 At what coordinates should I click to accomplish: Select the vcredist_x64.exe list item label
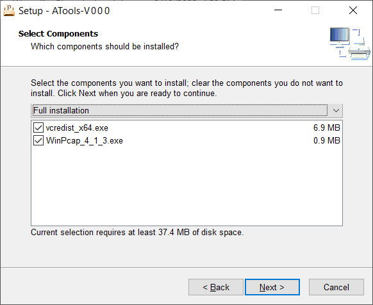pos(77,128)
